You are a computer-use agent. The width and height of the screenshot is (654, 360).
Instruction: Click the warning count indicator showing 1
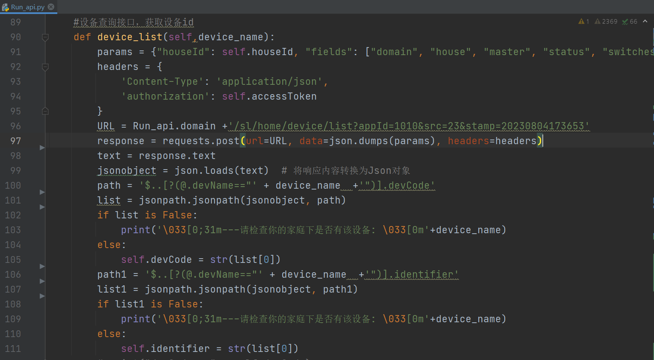[x=584, y=21]
